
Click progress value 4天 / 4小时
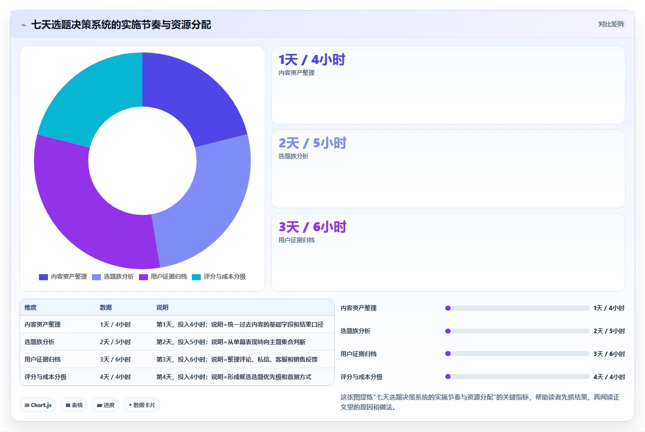609,377
